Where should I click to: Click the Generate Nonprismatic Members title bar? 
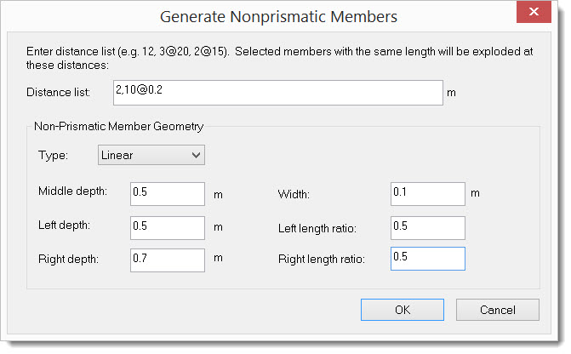click(281, 15)
